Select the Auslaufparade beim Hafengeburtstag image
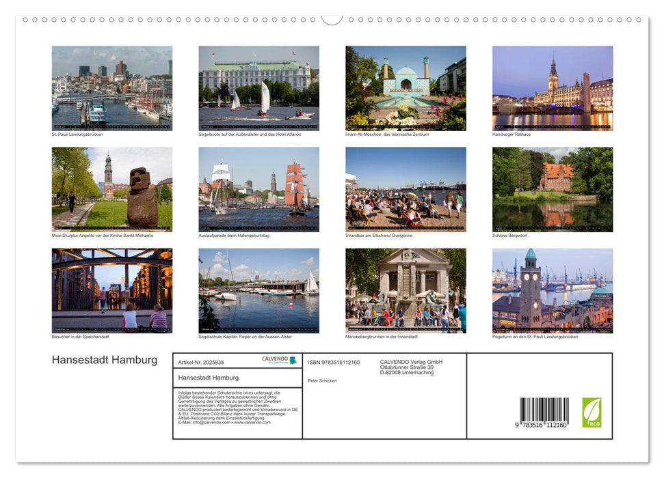 click(x=258, y=189)
